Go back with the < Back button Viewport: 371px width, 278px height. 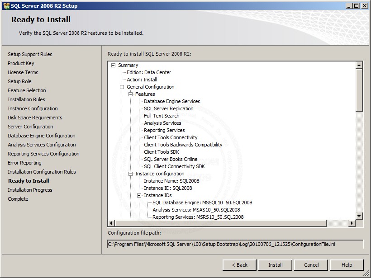coord(239,265)
